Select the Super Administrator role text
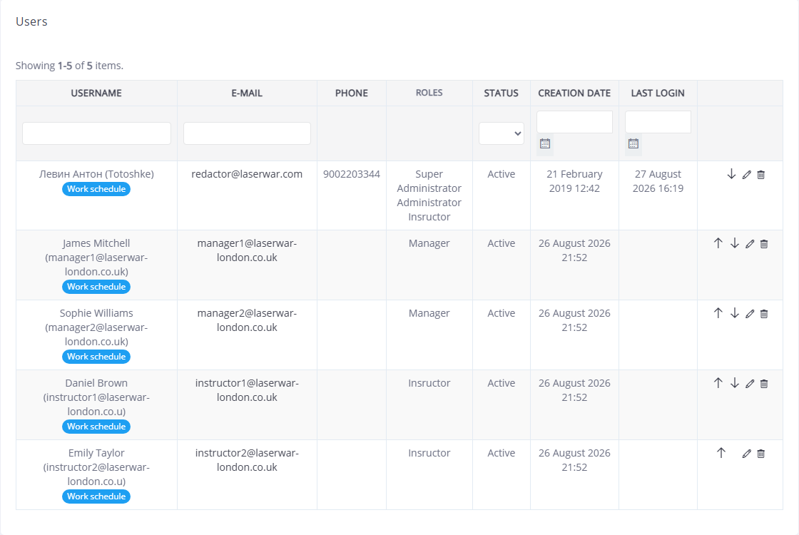Screen dimensions: 799x535 coord(429,181)
